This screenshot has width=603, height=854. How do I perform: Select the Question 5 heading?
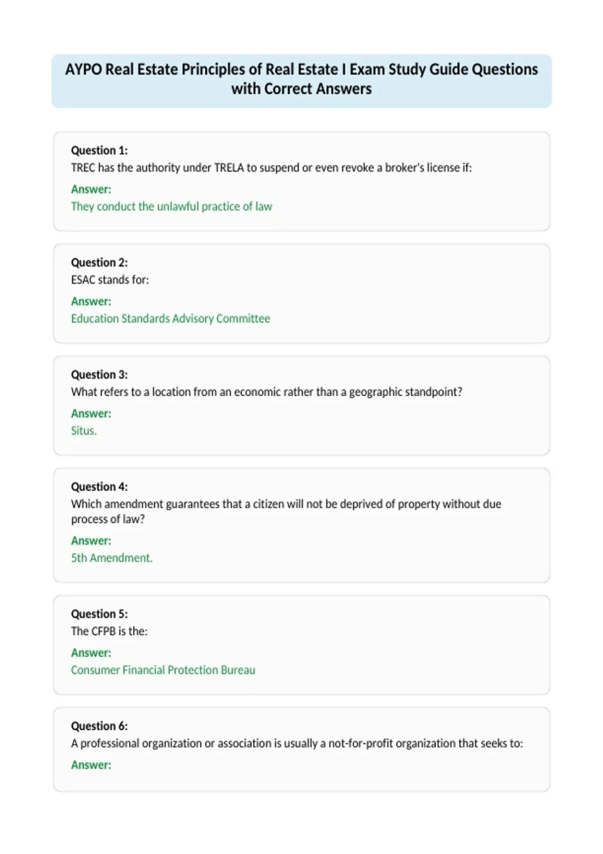click(99, 613)
